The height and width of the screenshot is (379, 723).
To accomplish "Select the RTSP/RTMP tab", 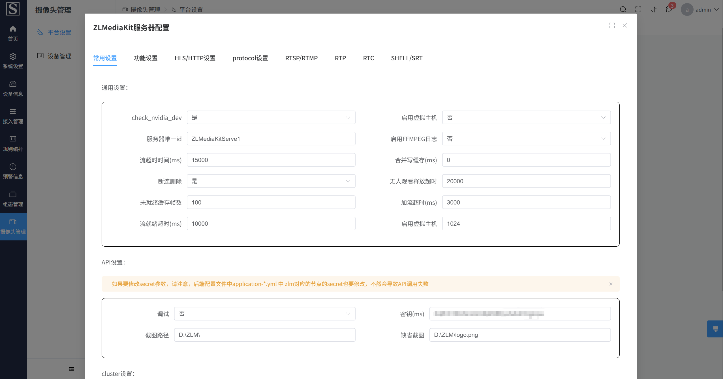I will click(301, 58).
